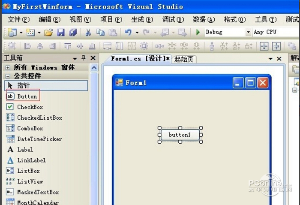
Task: Close the active document tab
Action: 279,59
